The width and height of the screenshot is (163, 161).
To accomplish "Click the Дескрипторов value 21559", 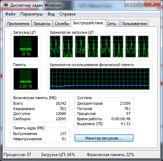I will (x=125, y=103).
